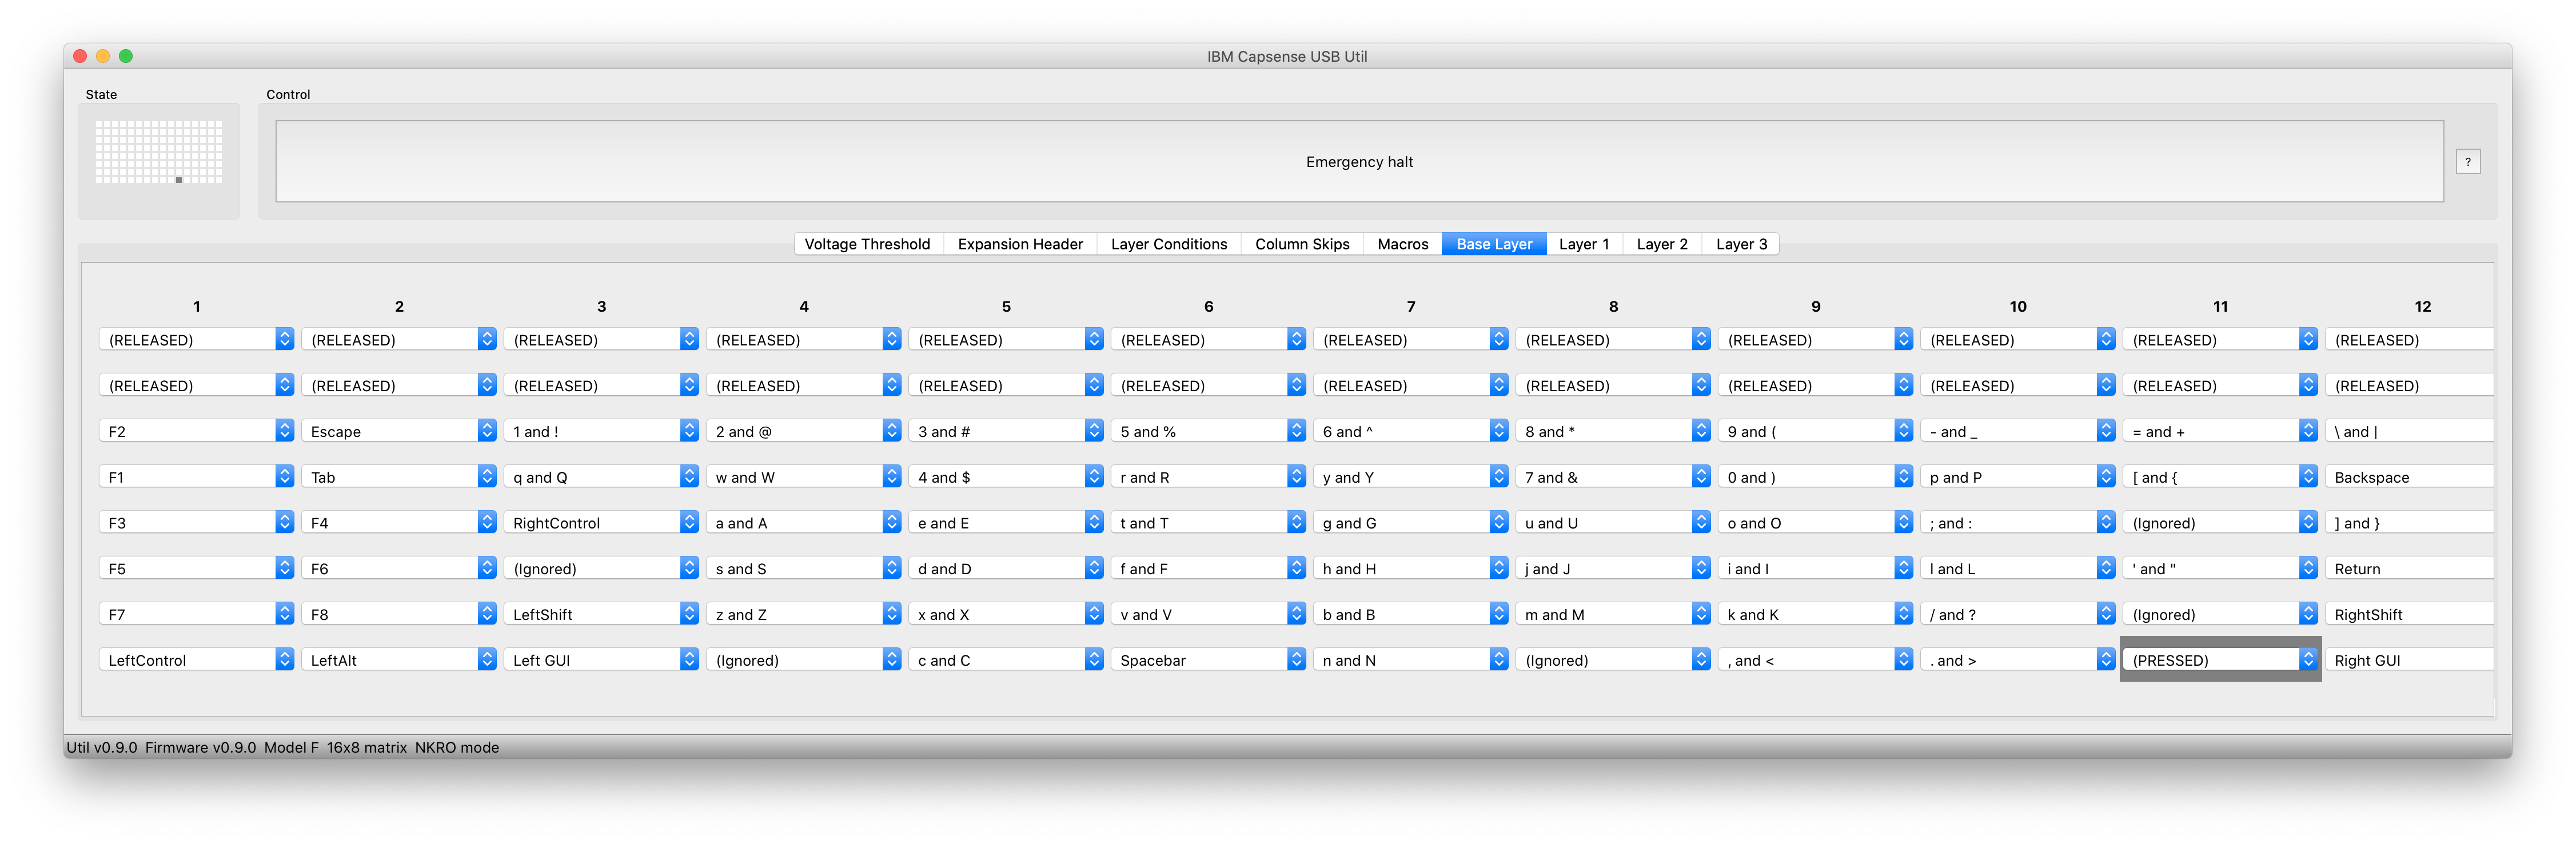Open the Escape key dropdown in column 2

pyautogui.click(x=399, y=431)
